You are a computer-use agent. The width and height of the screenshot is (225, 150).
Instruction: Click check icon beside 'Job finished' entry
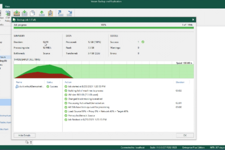pos(66,120)
